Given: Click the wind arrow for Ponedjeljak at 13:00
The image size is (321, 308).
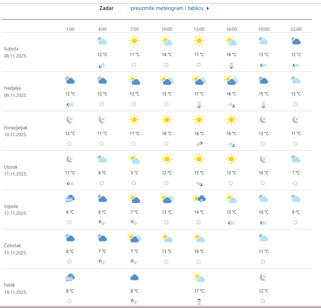Looking at the screenshot, I should click(x=199, y=144).
